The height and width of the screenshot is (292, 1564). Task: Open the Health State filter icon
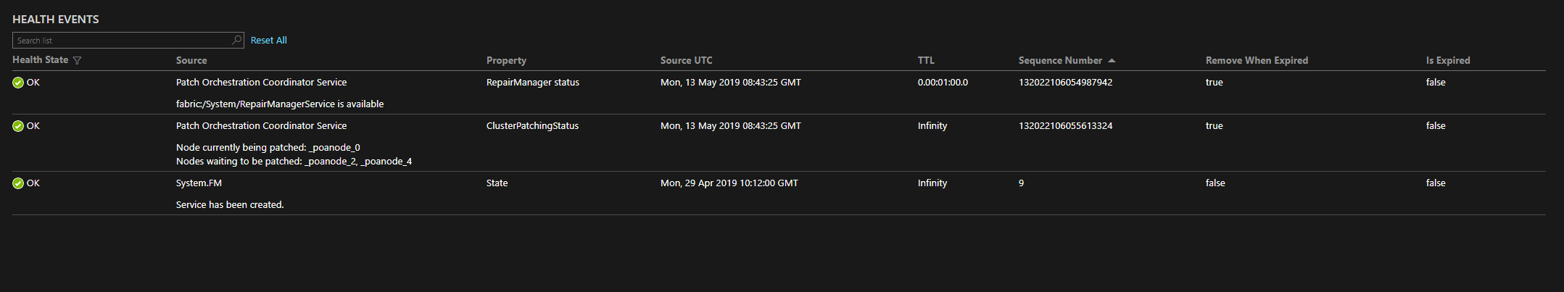coord(78,61)
